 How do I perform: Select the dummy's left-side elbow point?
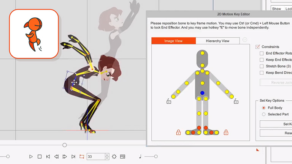[186, 83]
